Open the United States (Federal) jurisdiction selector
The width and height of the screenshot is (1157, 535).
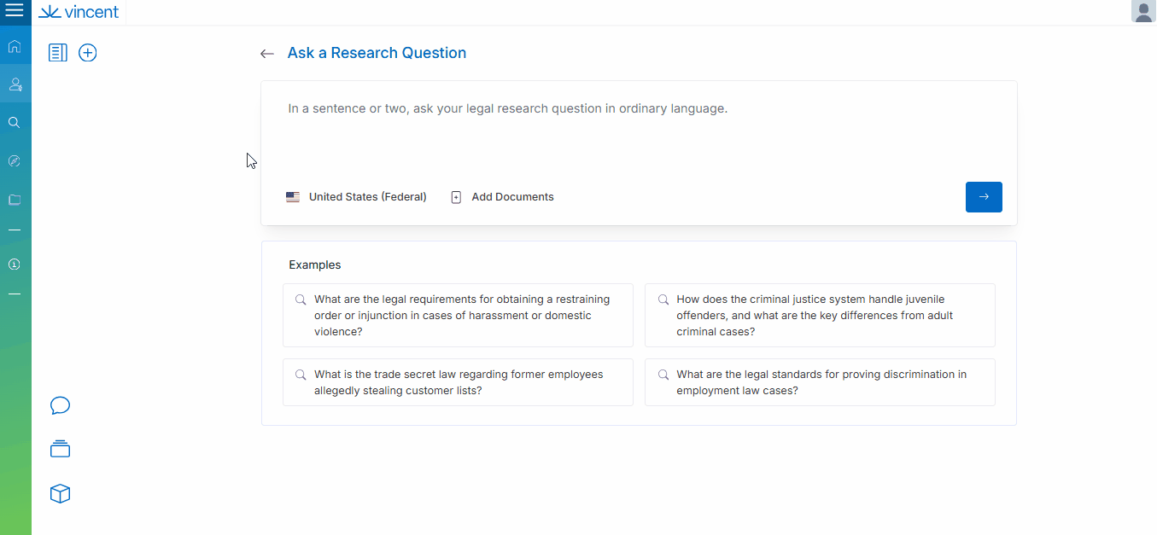357,197
